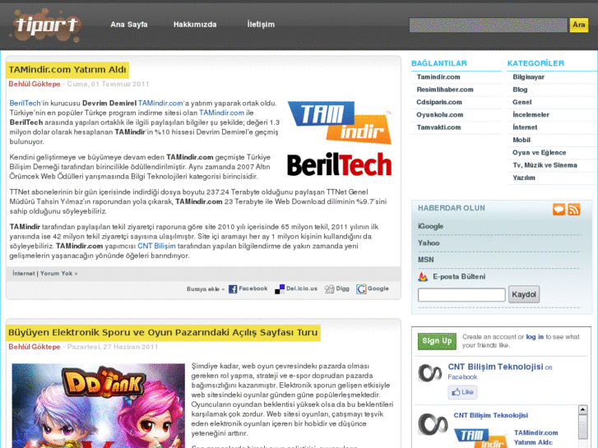The height and width of the screenshot is (448, 598).
Task: Focus the search field in the header
Action: [488, 25]
